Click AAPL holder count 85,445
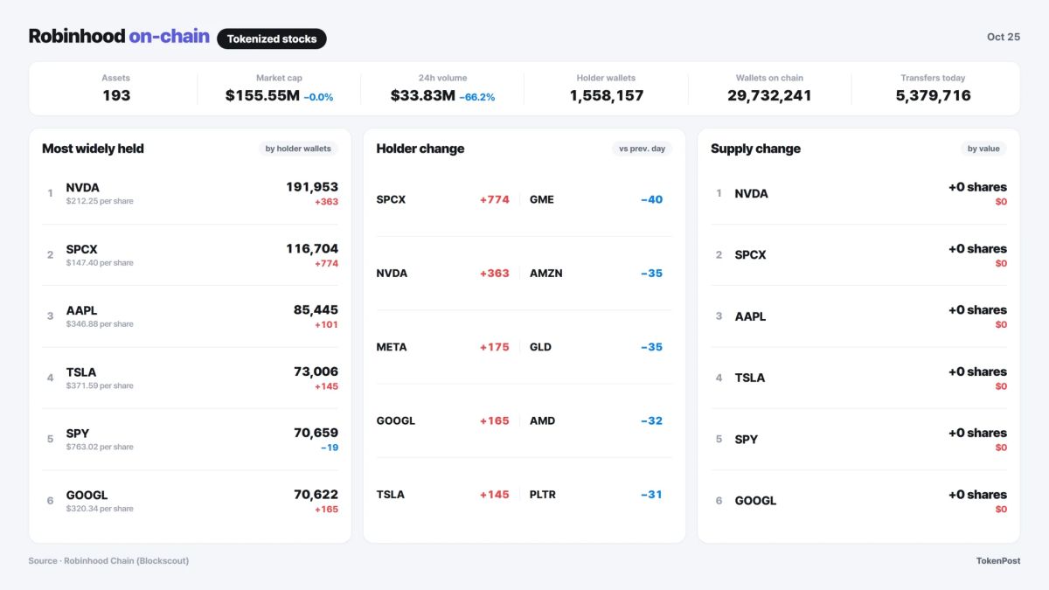This screenshot has width=1049, height=590. 316,309
